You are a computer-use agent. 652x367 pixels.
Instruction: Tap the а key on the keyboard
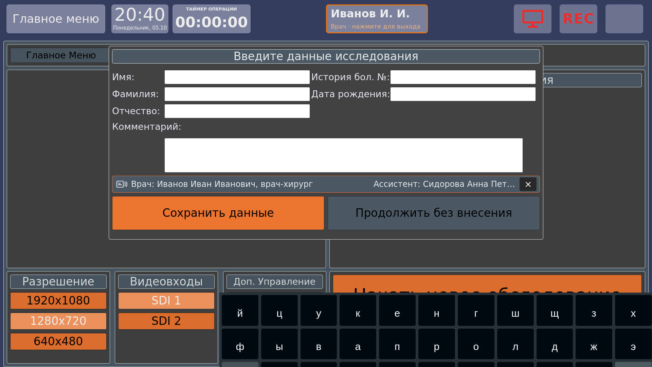click(x=358, y=344)
